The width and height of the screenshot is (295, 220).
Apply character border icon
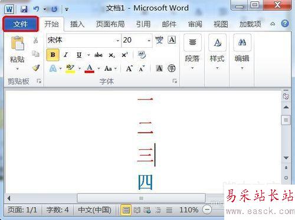[172, 40]
